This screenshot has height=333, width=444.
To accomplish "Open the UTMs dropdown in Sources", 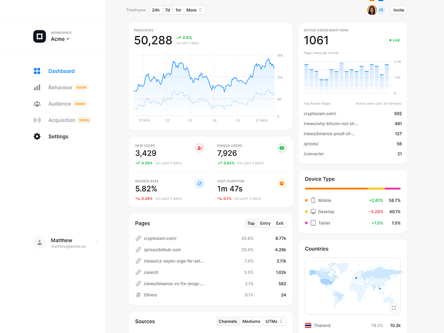I will pos(273,321).
